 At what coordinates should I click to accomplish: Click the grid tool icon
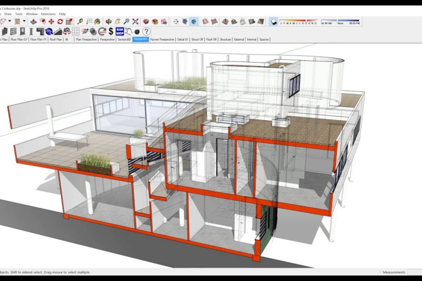76,31
